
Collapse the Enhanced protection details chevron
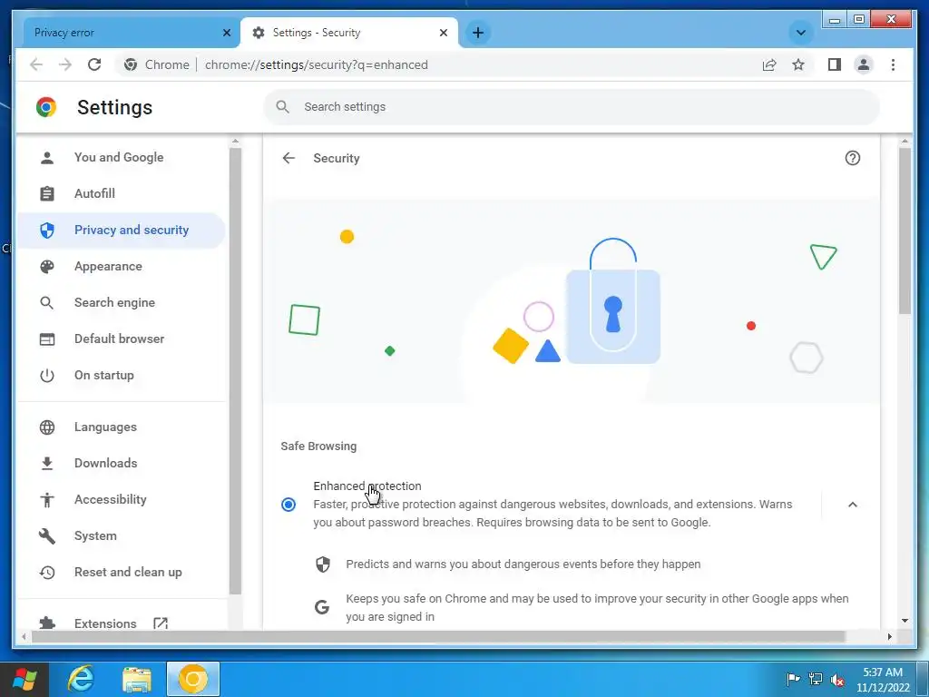click(x=853, y=505)
